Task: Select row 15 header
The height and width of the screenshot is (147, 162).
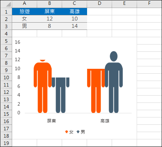Action: [6, 114]
